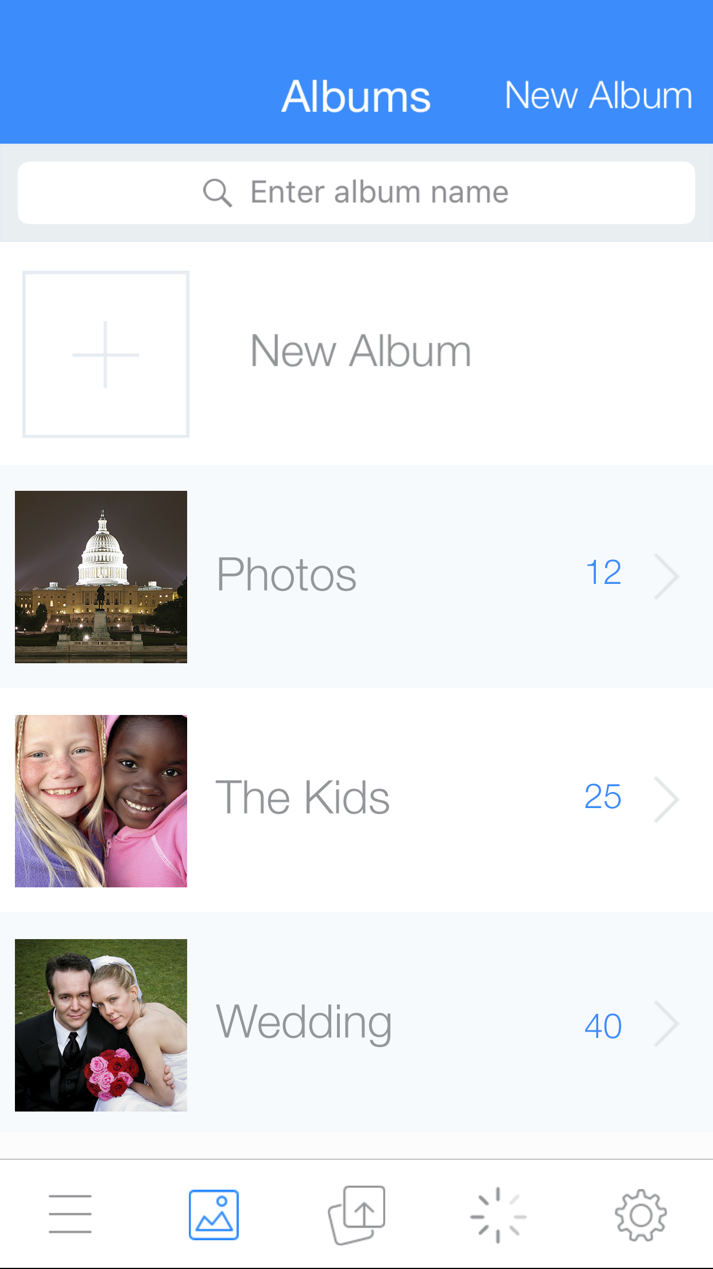Expand the Photos album chevron
The image size is (713, 1269).
tap(666, 576)
